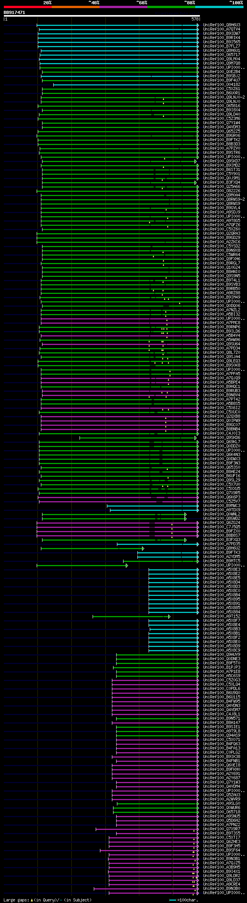The image size is (247, 903).
Task: Click the cyan alignment bar of UniRef100_Q8H6U3
Action: pos(118,25)
